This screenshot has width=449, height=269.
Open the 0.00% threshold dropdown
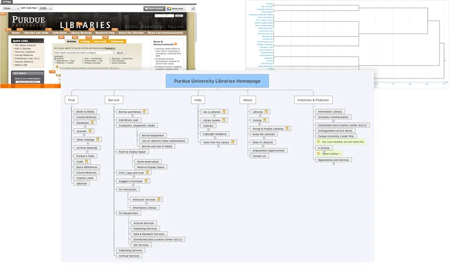pyautogui.click(x=45, y=8)
